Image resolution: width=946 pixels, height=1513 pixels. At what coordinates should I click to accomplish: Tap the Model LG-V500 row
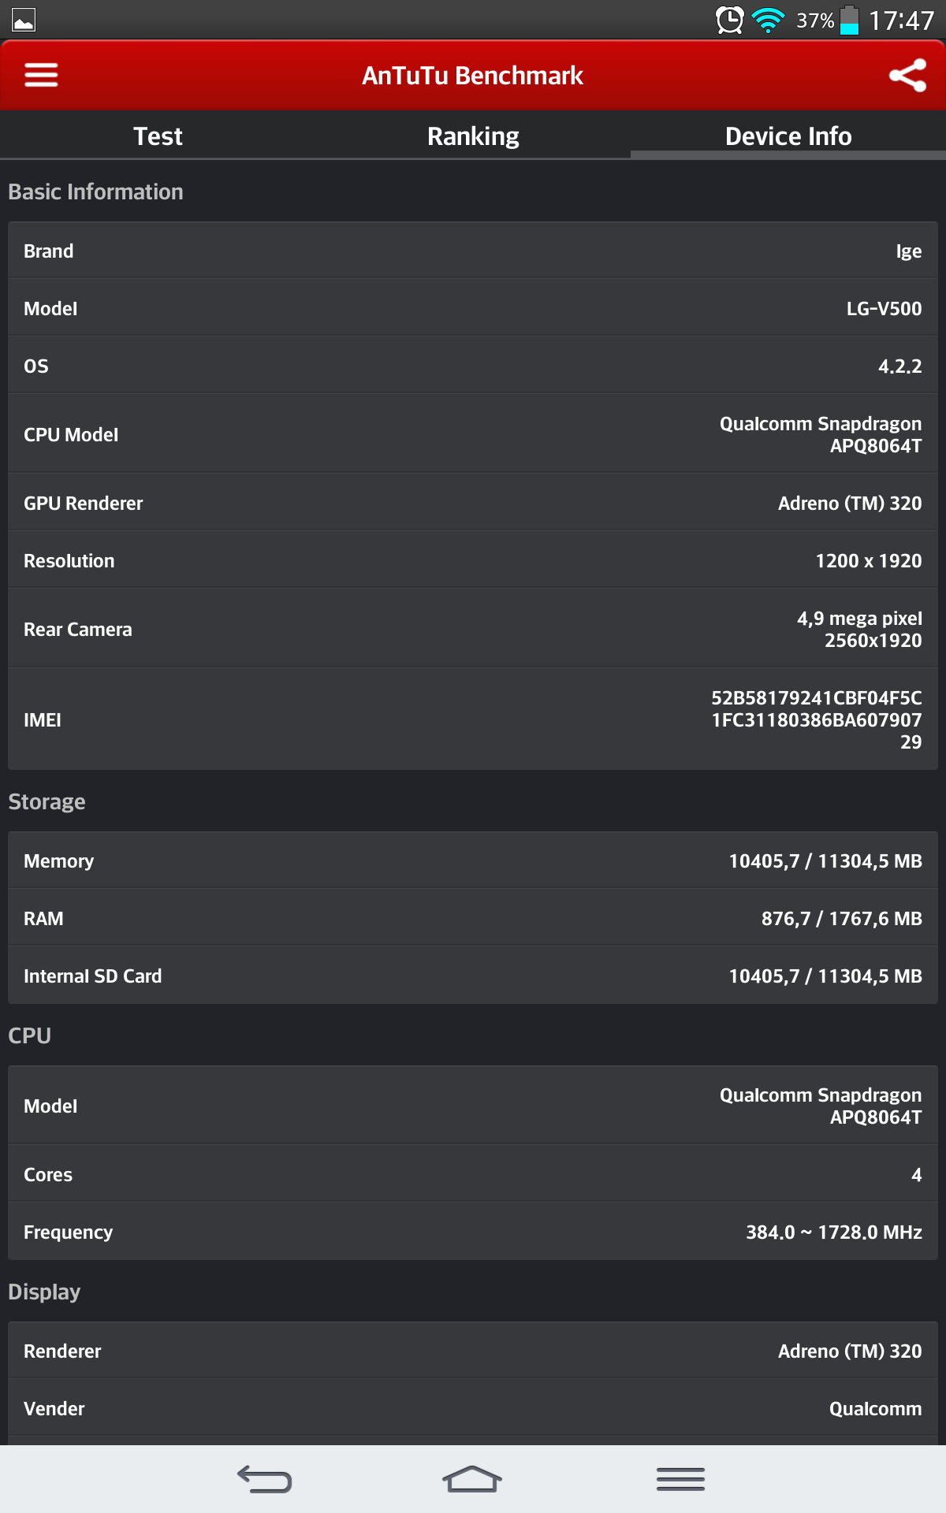(x=473, y=309)
